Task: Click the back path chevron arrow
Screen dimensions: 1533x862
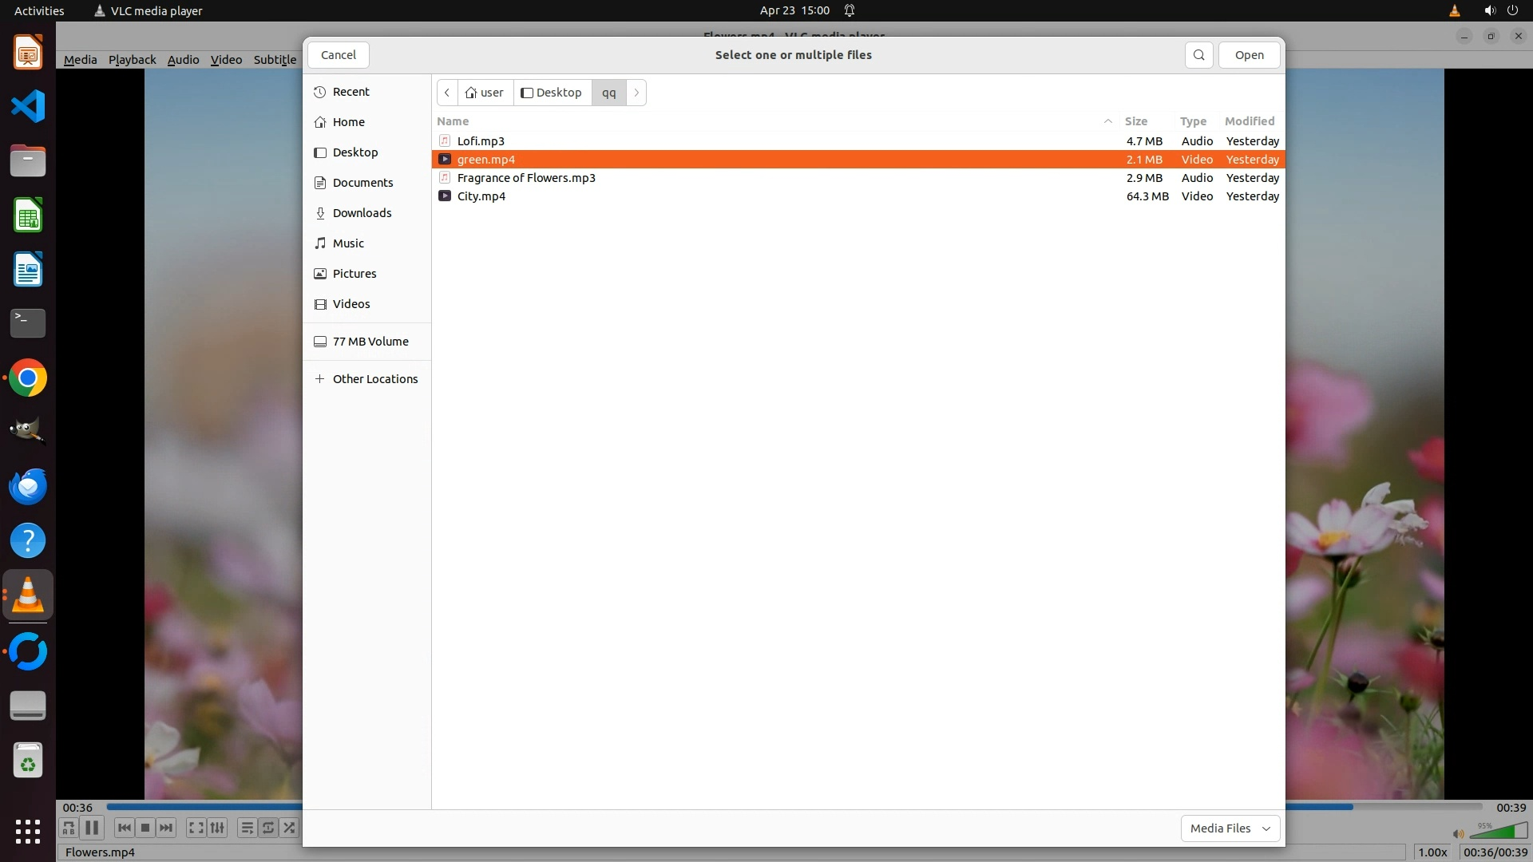Action: point(447,93)
